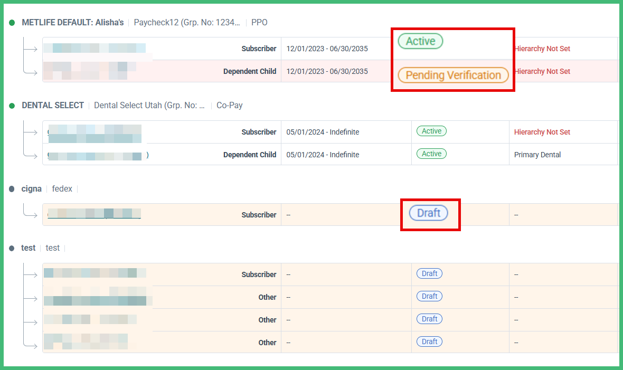Viewport: 623px width, 370px height.
Task: Click the Pending Verification status badge
Action: [453, 75]
